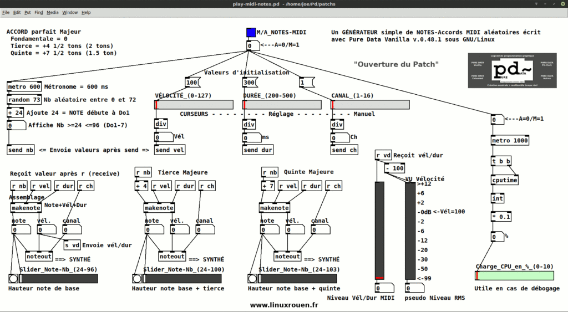Image resolution: width=568 pixels, height=312 pixels.
Task: Click the DURÉE_(200-500) horizontal slider
Action: click(x=282, y=105)
